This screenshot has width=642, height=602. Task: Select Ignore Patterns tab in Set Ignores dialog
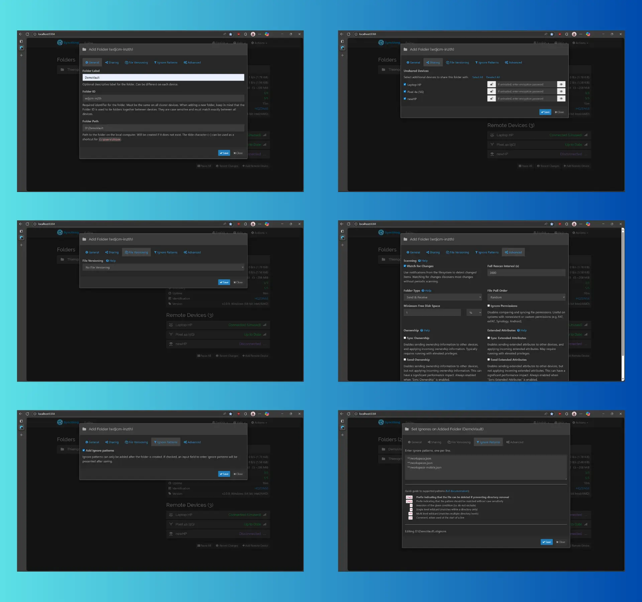[488, 442]
